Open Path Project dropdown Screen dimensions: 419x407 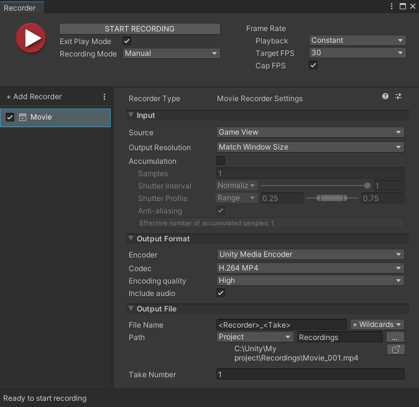point(255,337)
